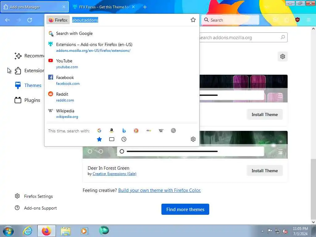The height and width of the screenshot is (237, 316).
Task: Open the Creative Expressions (Gale) author link
Action: coord(114,174)
